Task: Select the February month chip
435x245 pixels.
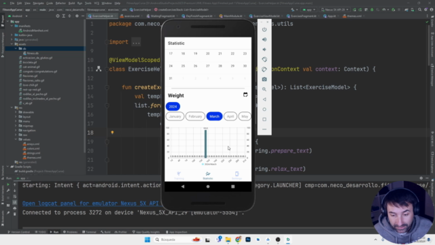Action: [x=195, y=116]
